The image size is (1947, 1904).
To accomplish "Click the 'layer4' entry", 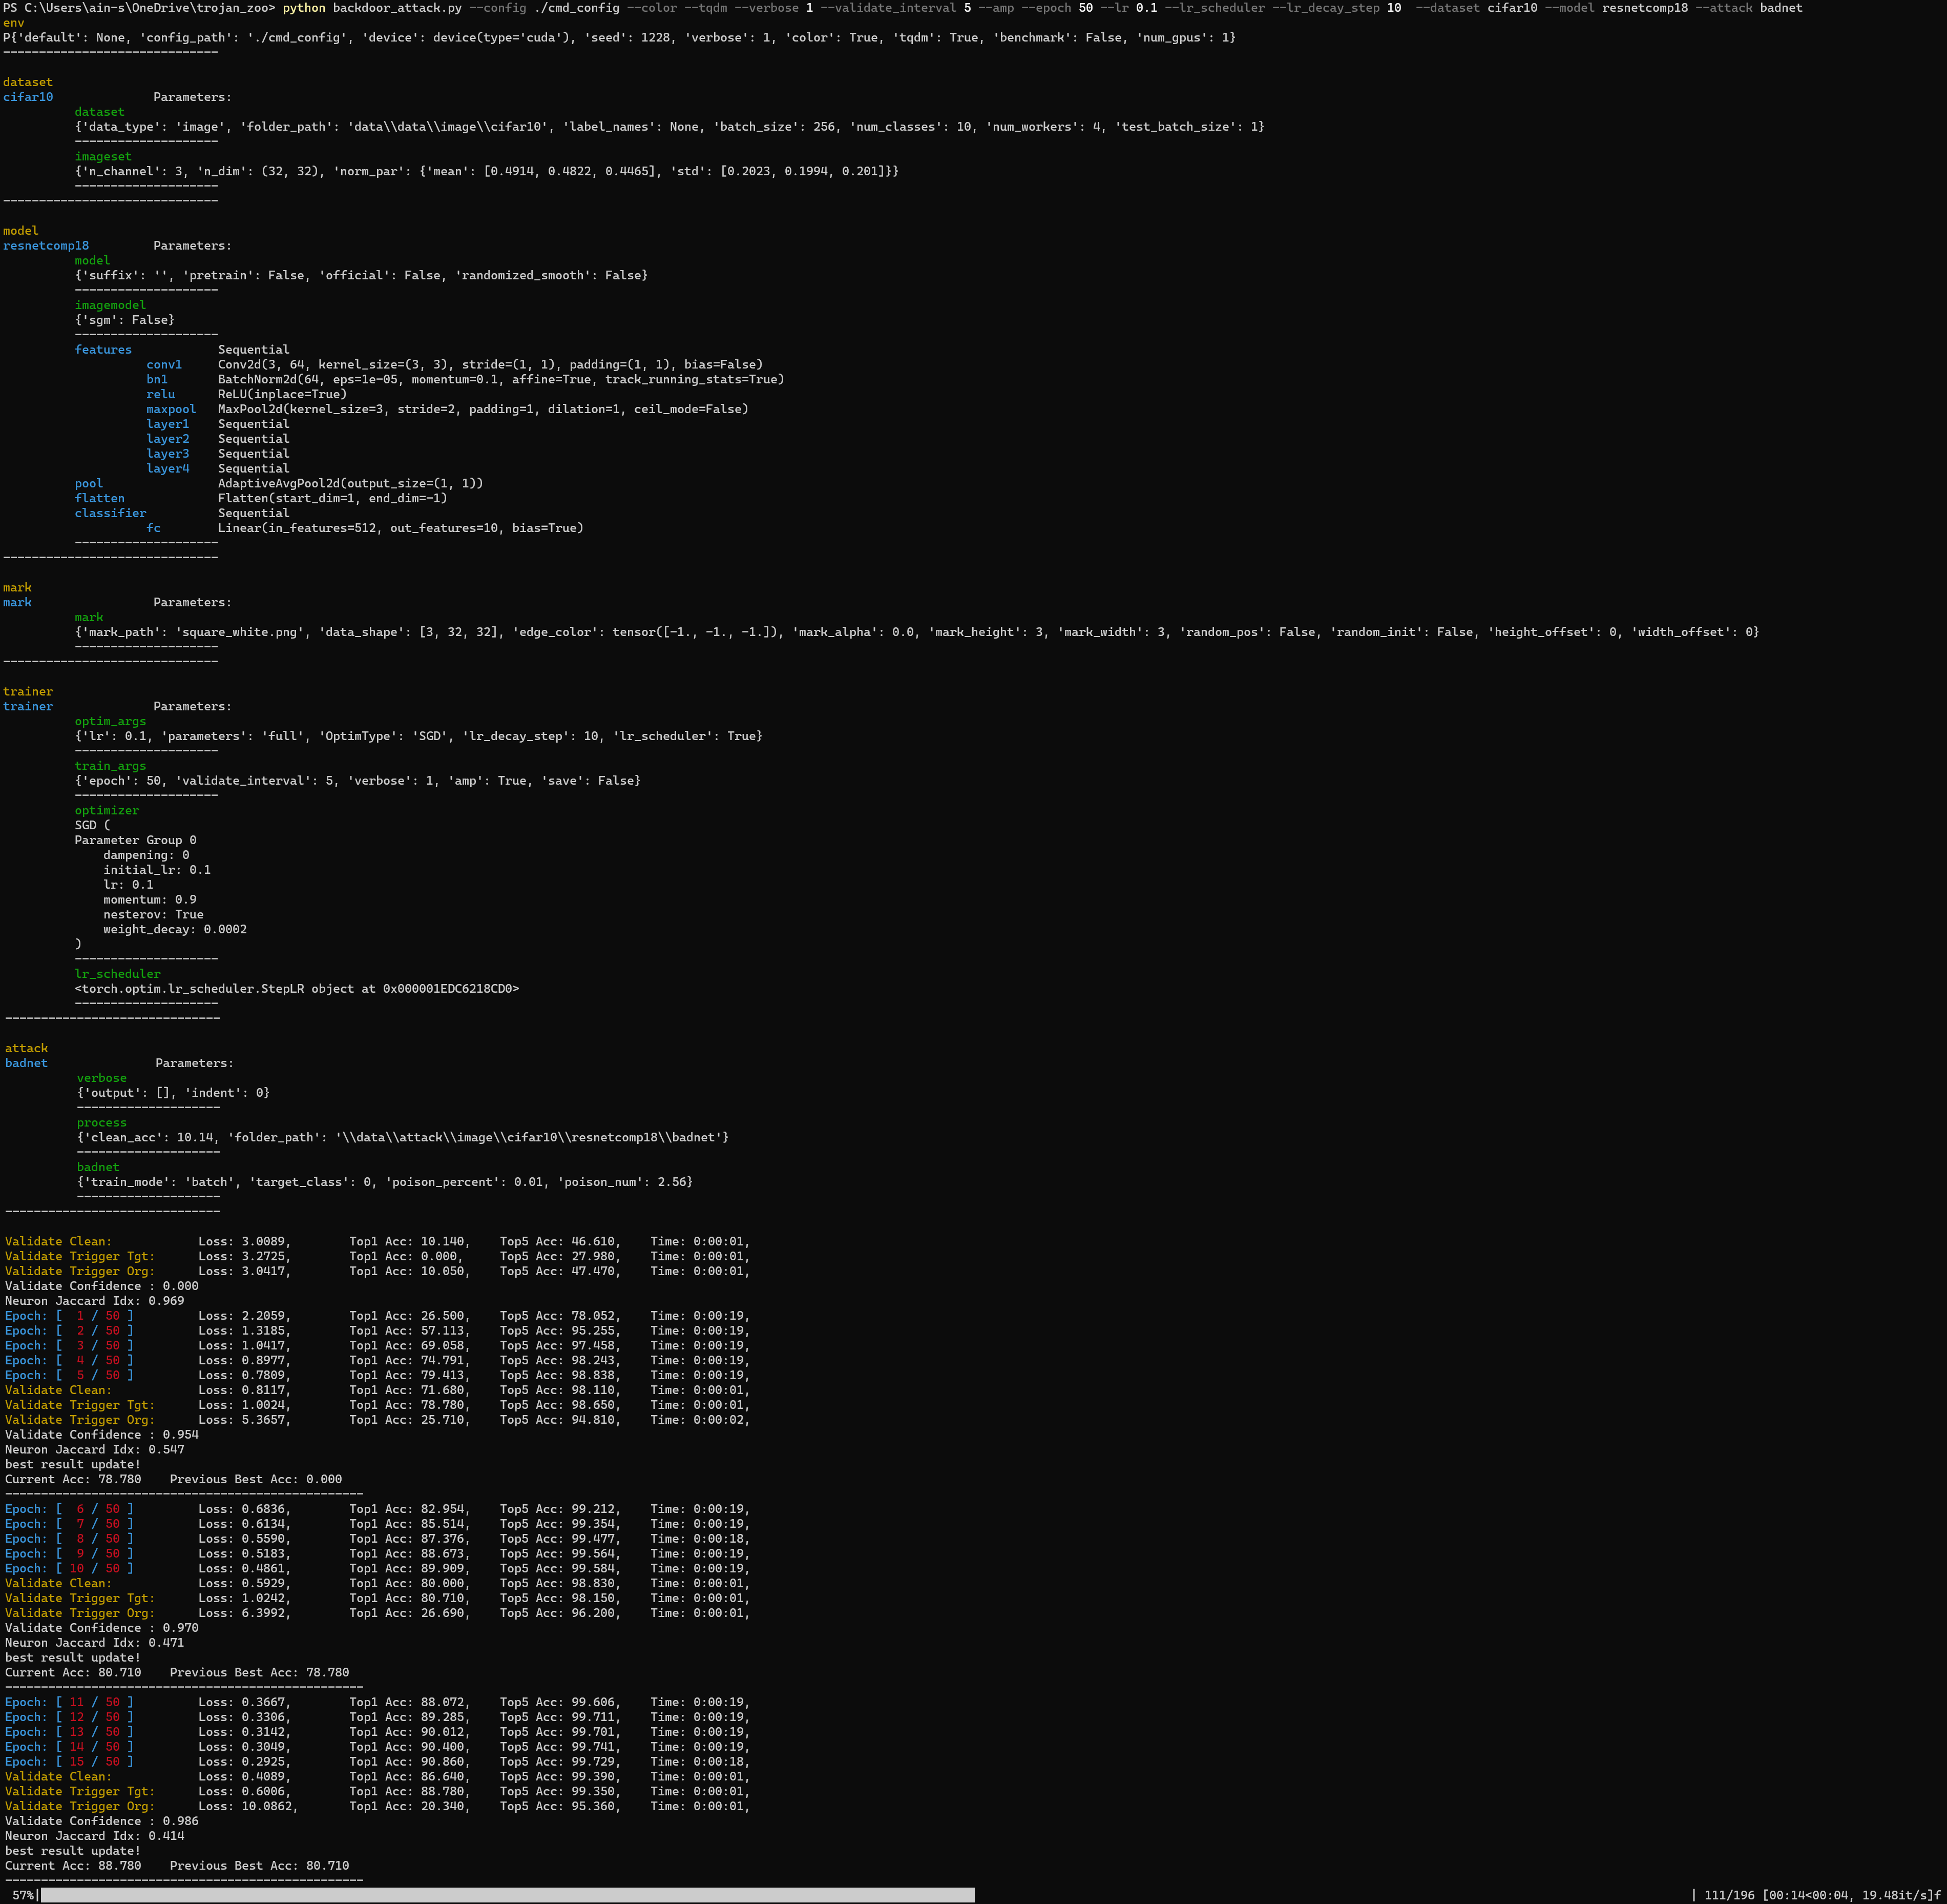I will coord(168,468).
